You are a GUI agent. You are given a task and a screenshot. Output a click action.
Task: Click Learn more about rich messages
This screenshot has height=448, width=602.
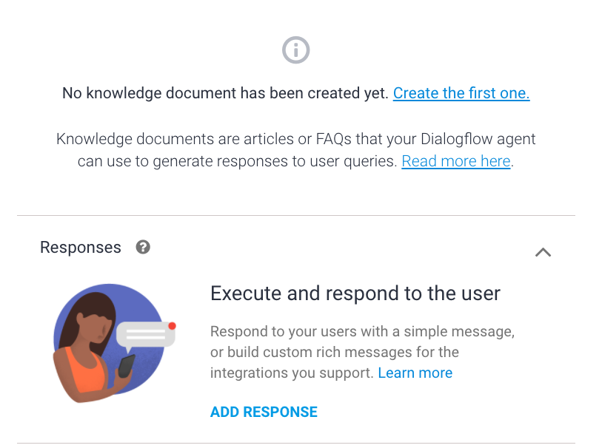point(415,373)
